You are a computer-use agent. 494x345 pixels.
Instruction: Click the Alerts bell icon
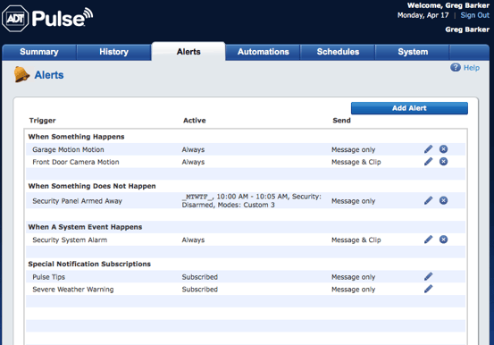click(x=21, y=74)
